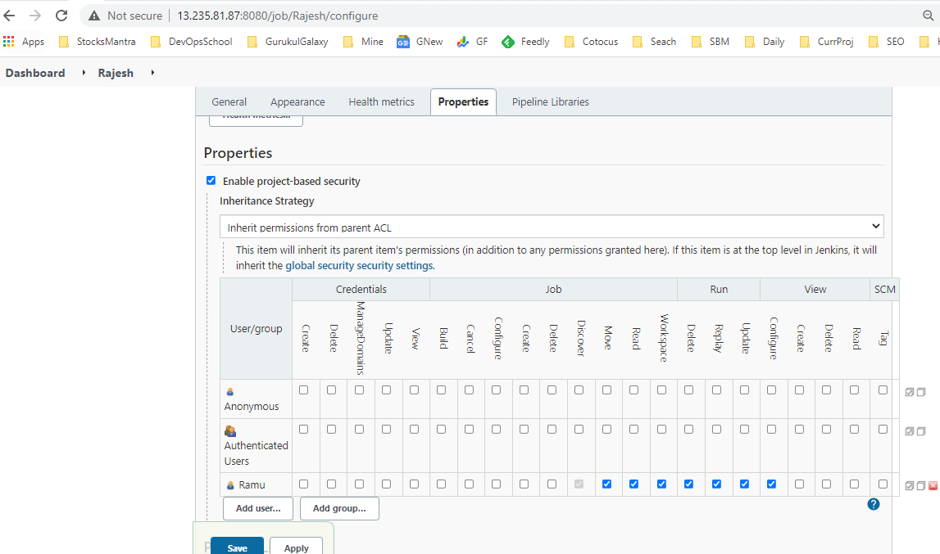Open the Feedly bookmark icon

coord(510,41)
